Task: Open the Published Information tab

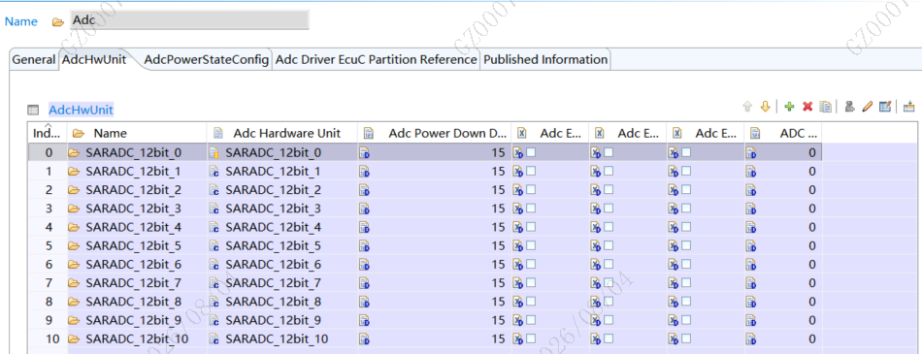Action: tap(545, 60)
